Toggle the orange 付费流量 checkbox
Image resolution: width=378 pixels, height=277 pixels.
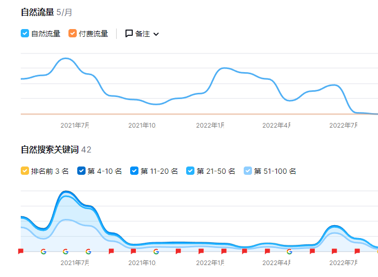[x=73, y=33]
